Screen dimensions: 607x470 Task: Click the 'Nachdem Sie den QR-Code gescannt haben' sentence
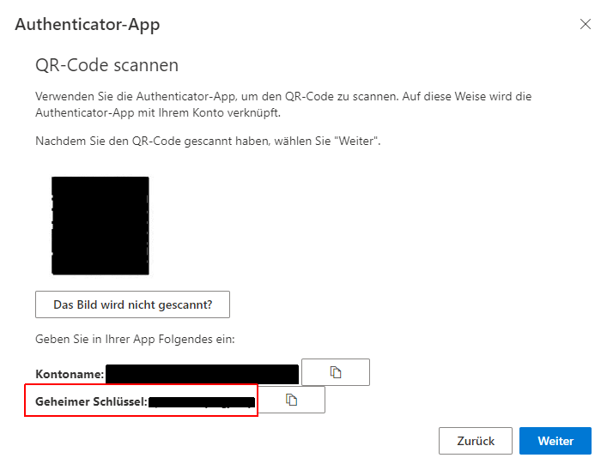click(x=208, y=141)
